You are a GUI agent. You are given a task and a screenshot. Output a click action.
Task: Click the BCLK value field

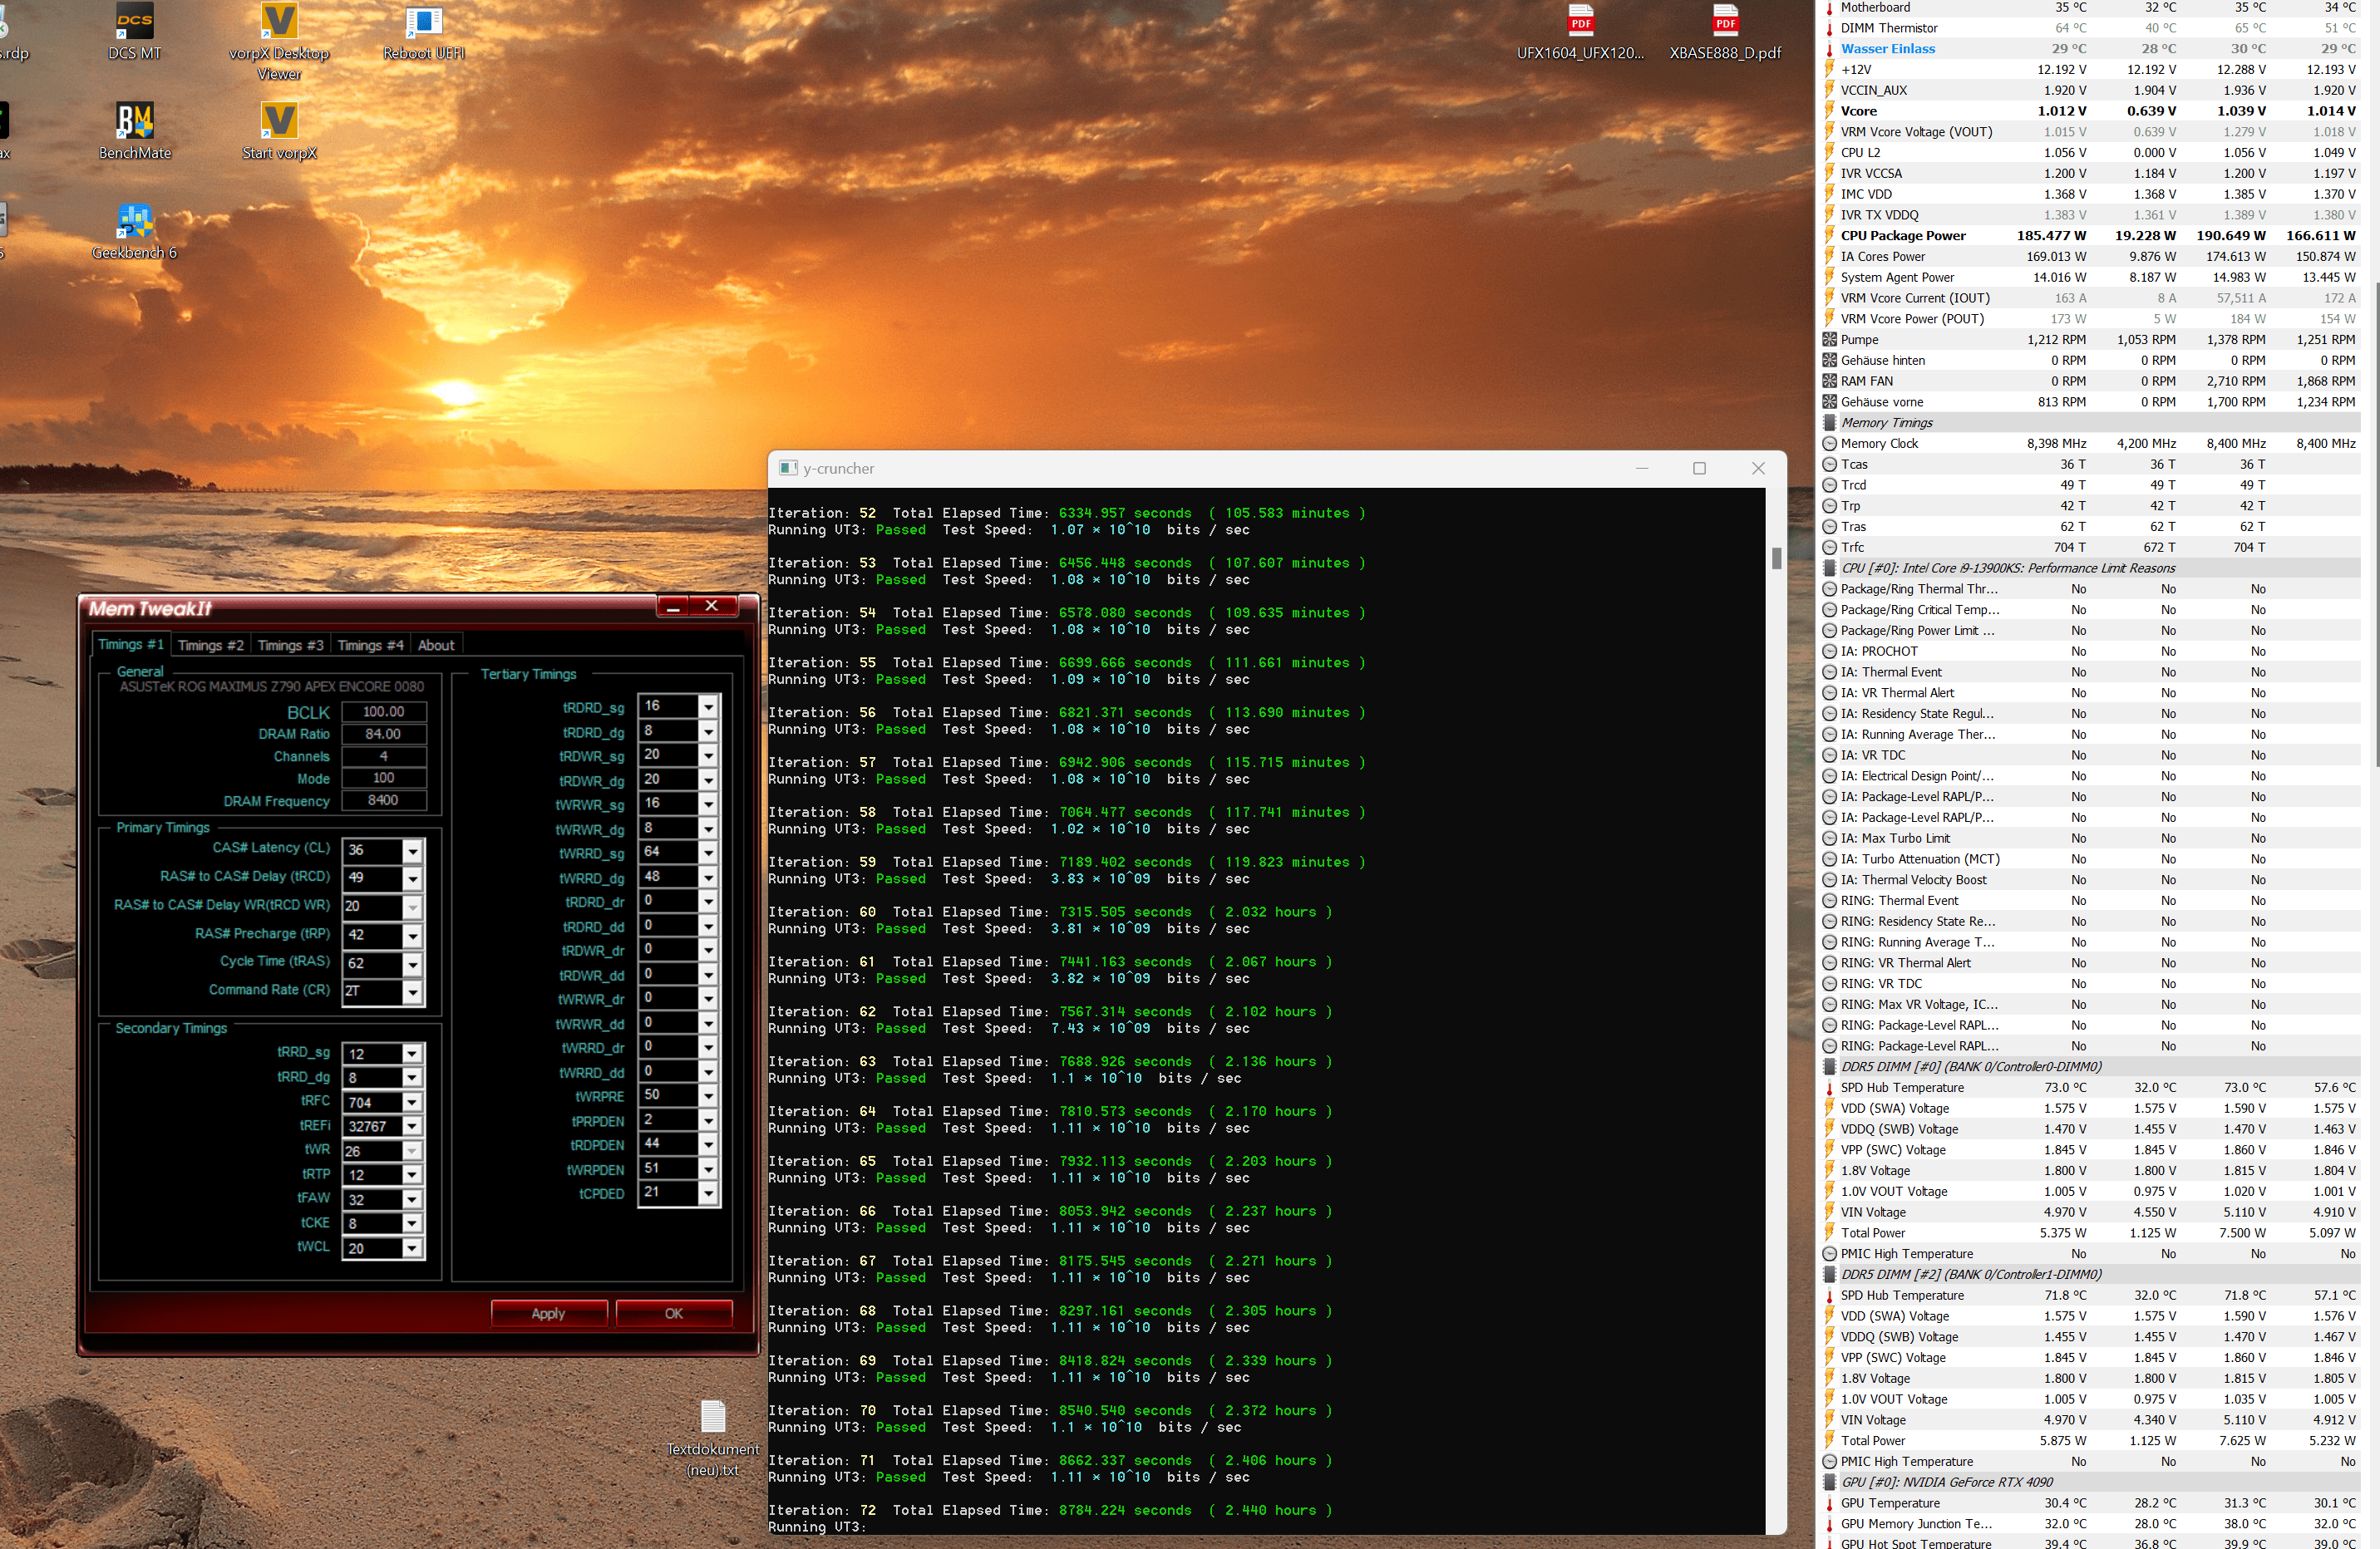click(x=384, y=711)
